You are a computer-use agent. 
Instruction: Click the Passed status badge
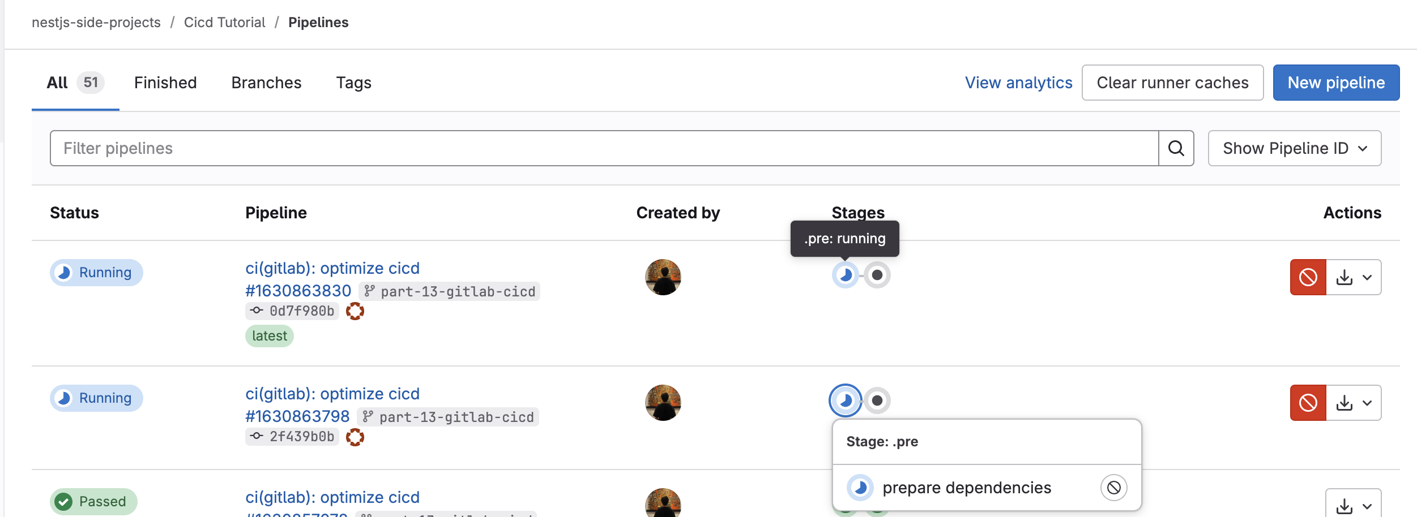[93, 501]
